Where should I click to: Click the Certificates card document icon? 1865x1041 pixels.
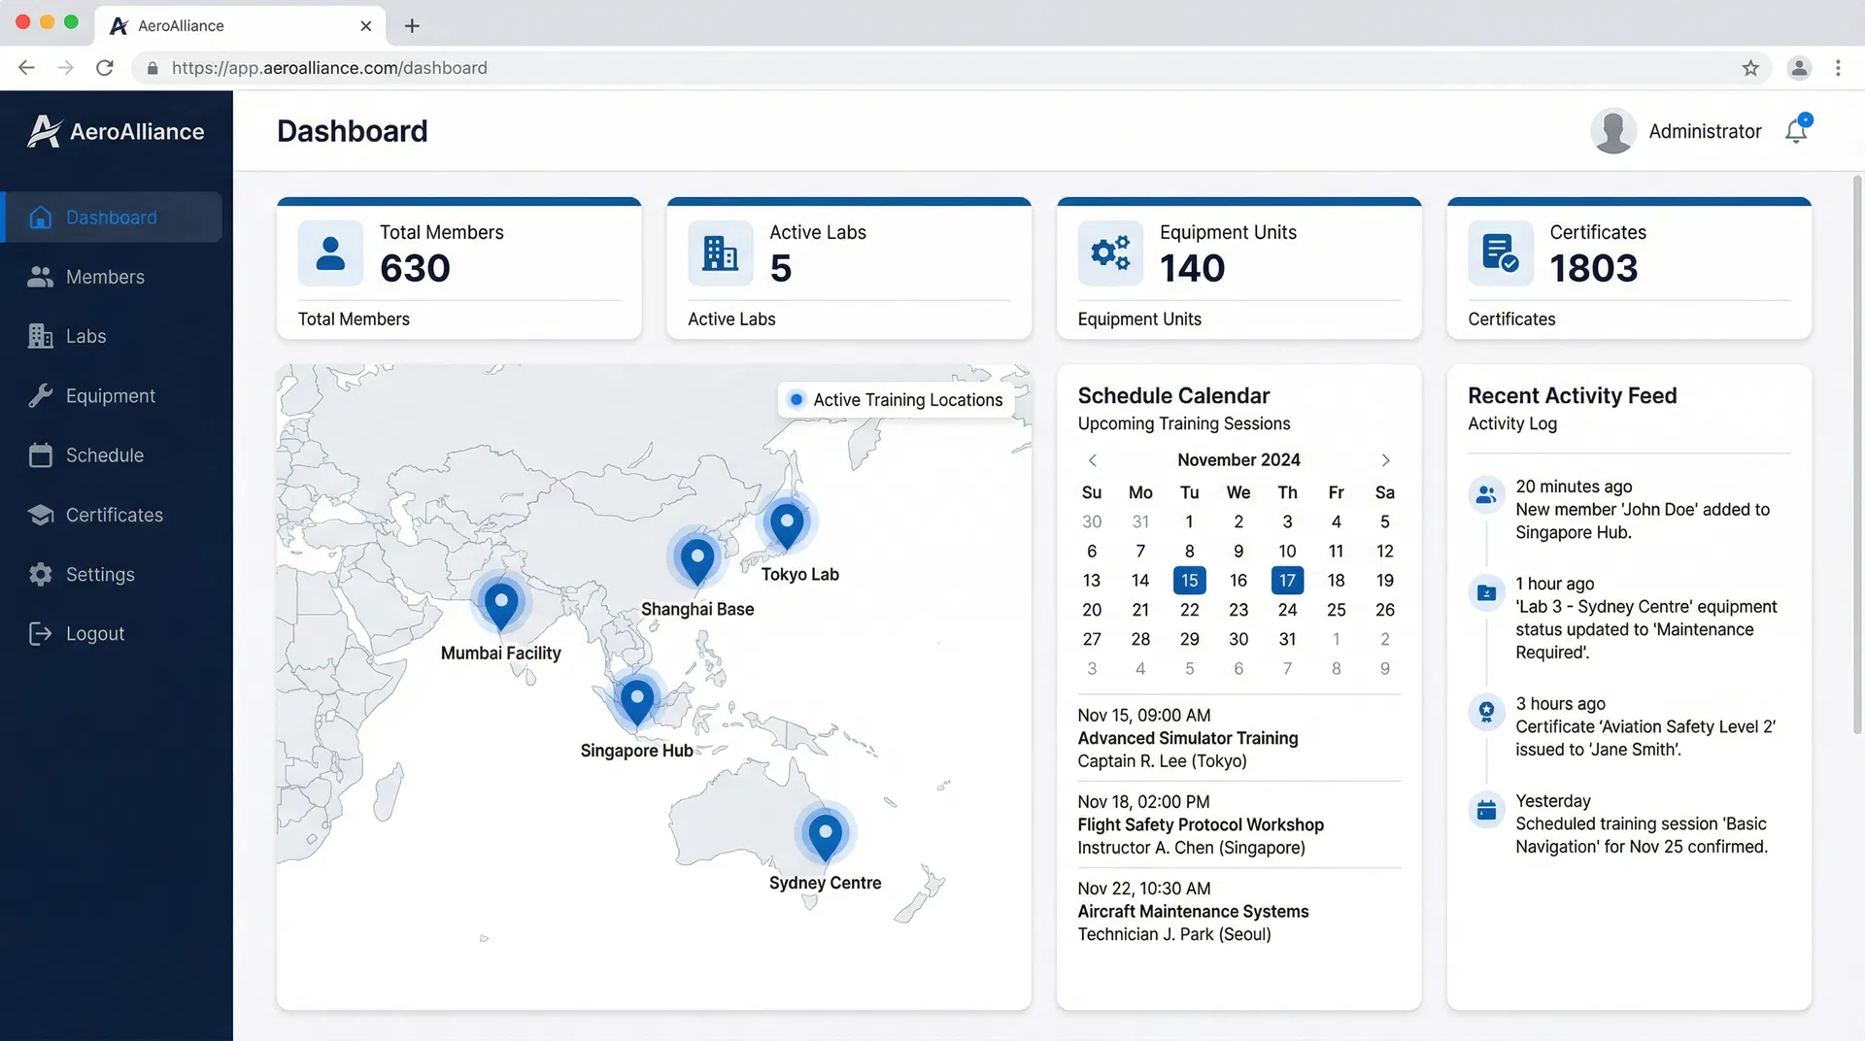(x=1500, y=253)
